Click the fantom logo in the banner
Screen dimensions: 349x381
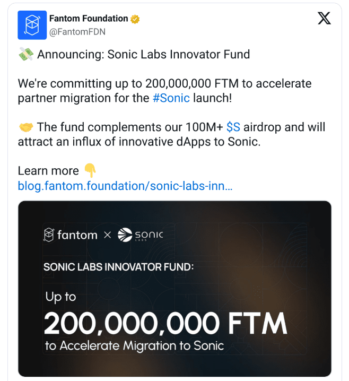(70, 235)
